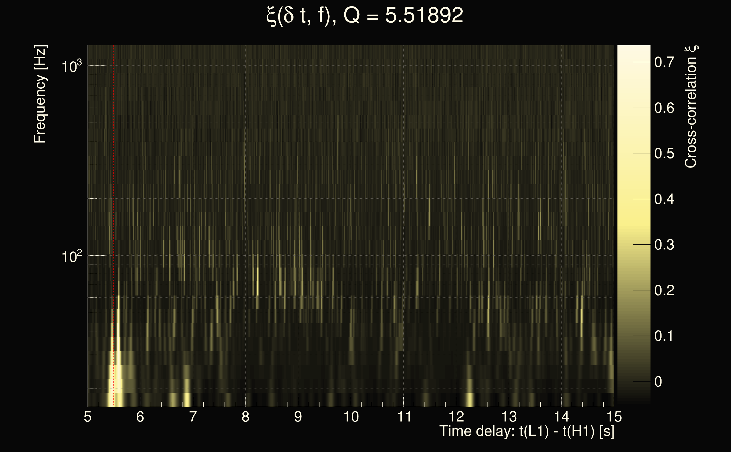Click the x-axis tick label 7
The image size is (731, 452).
tap(193, 417)
